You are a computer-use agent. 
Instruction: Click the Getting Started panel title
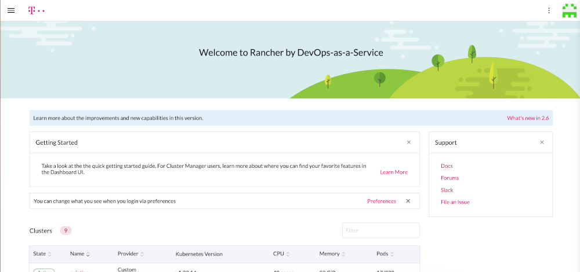tap(57, 142)
